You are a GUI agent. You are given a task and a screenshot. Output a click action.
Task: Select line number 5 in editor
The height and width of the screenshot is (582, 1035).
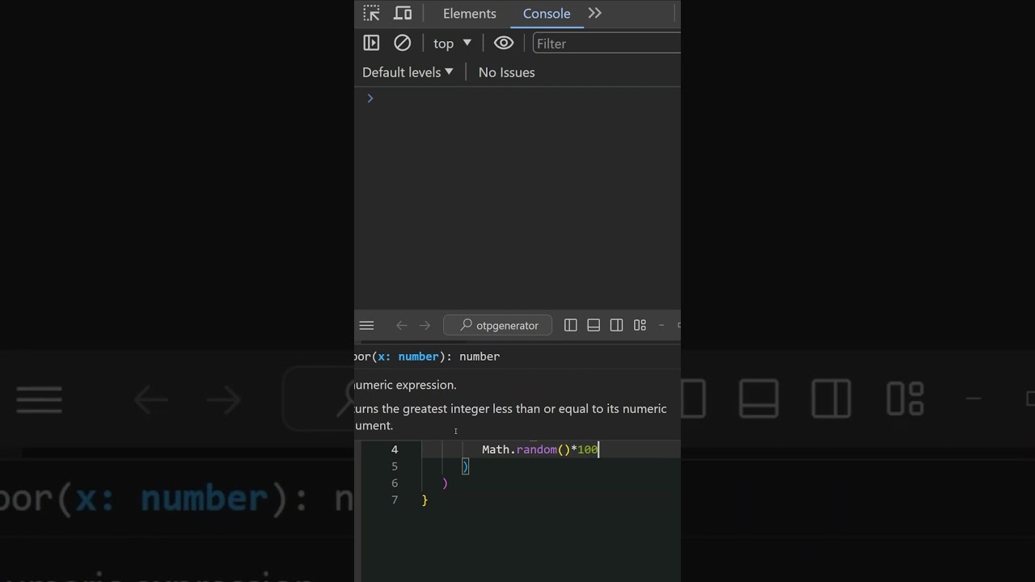(395, 466)
